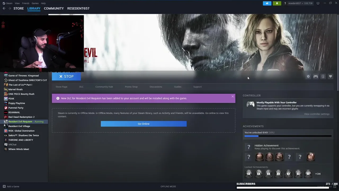Select Pummel Party game icon
The height and width of the screenshot is (191, 339).
tap(6, 108)
